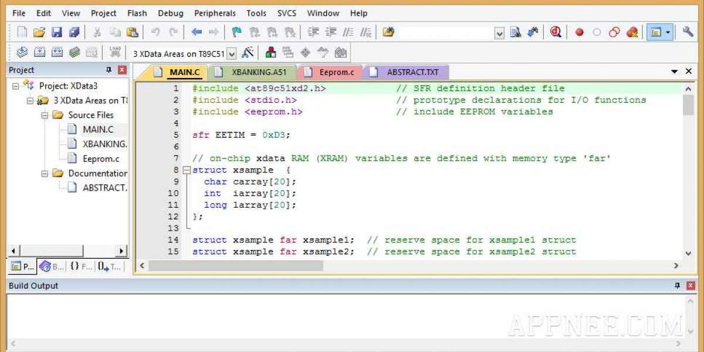
Task: Open the editor tab list dropdown arrow
Action: pyautogui.click(x=674, y=72)
